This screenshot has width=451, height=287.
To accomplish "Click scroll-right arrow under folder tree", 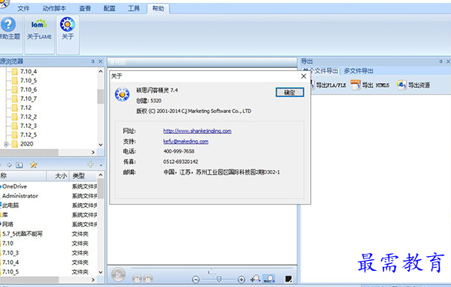I will [93, 152].
